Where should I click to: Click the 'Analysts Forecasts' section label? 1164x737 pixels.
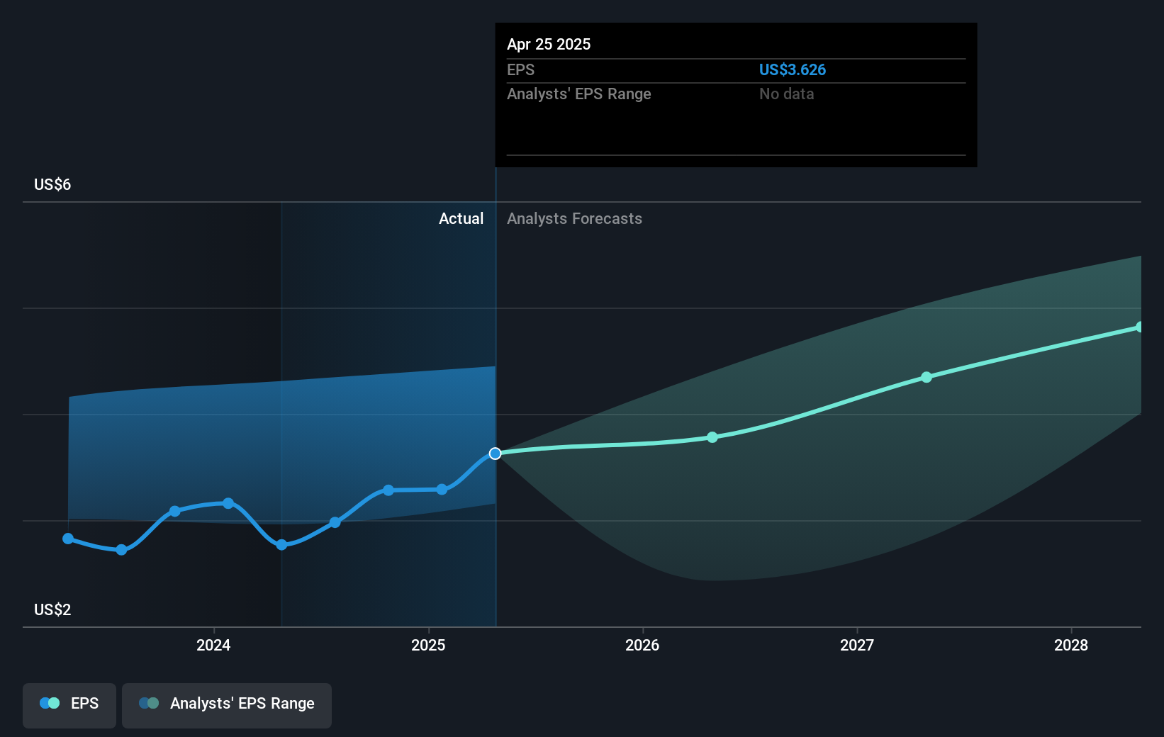[574, 219]
